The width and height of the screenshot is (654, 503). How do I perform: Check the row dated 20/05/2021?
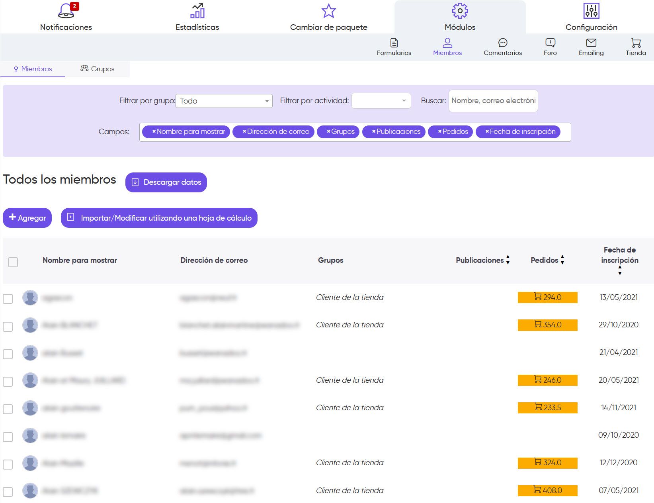pos(8,382)
